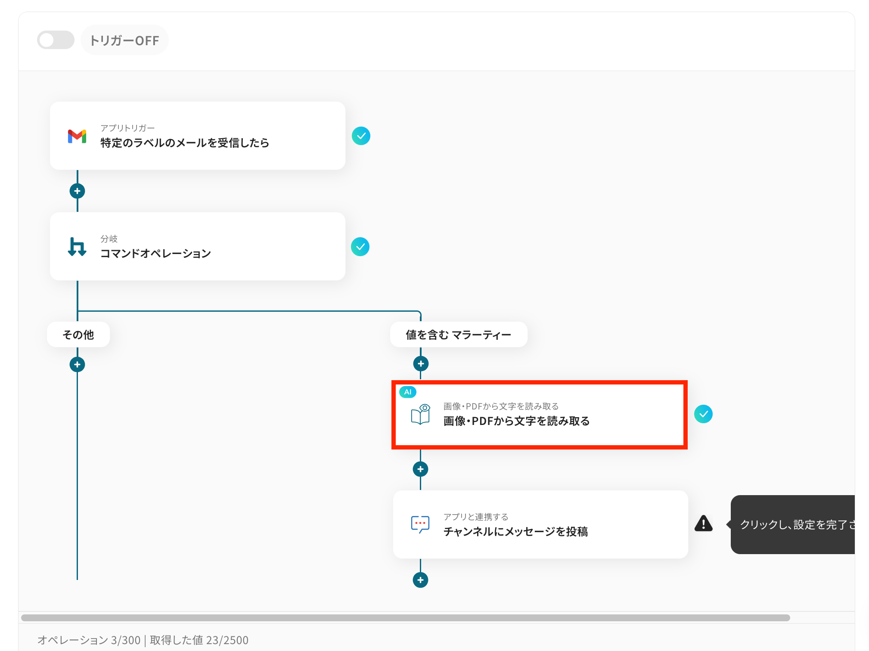The width and height of the screenshot is (869, 651).
Task: Add a step between OCR and message cards
Action: click(420, 469)
